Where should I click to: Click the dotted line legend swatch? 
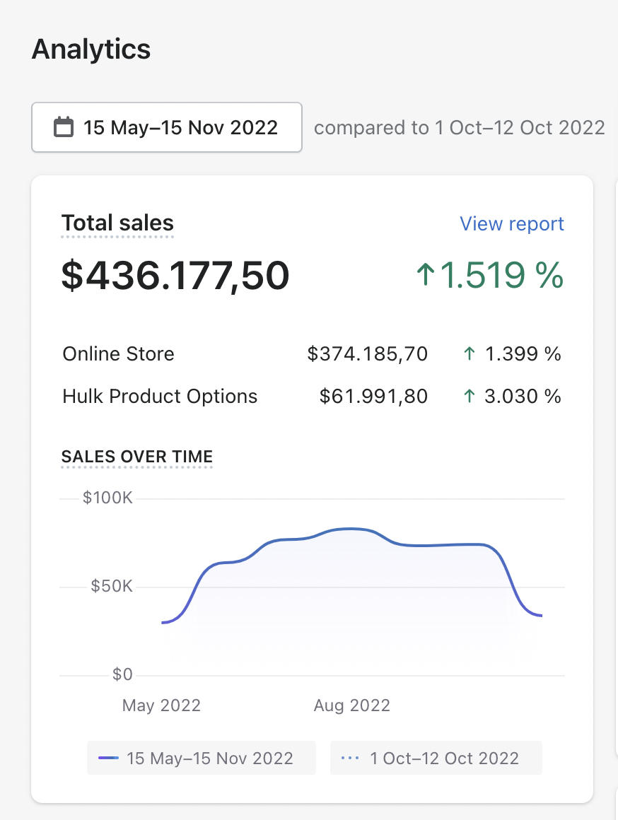350,758
